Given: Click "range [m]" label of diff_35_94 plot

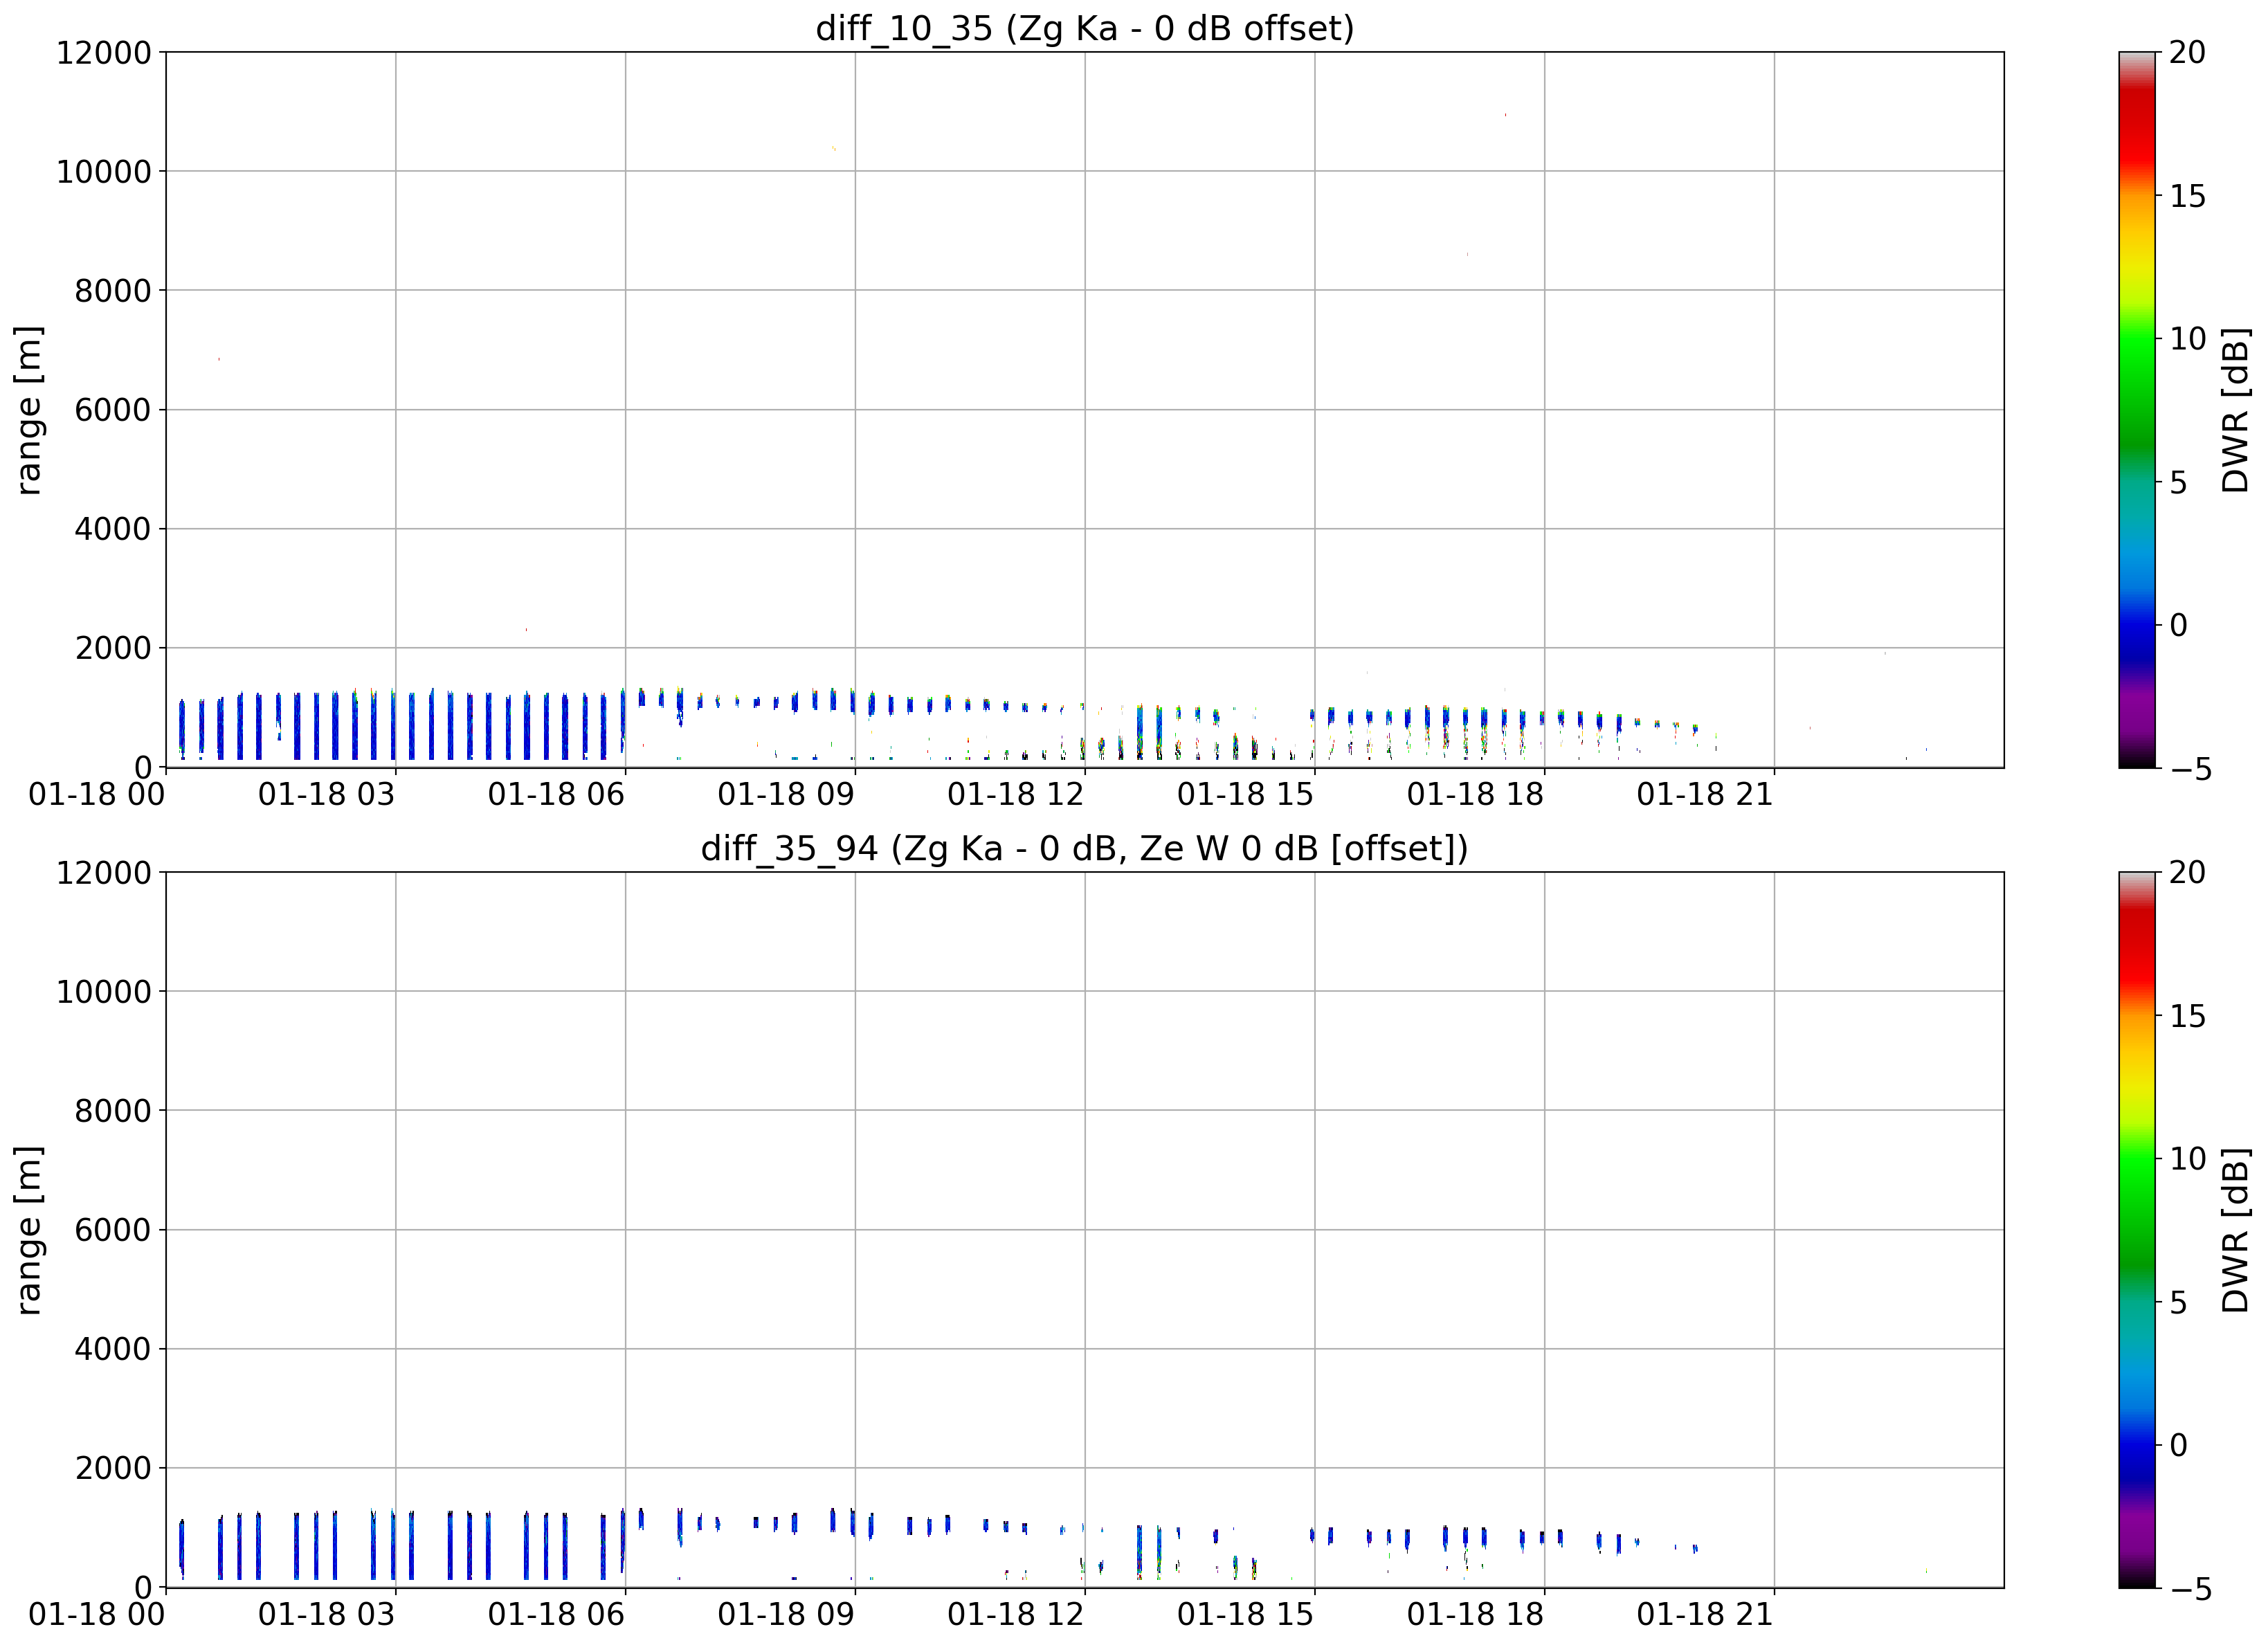Looking at the screenshot, I should tap(29, 1230).
